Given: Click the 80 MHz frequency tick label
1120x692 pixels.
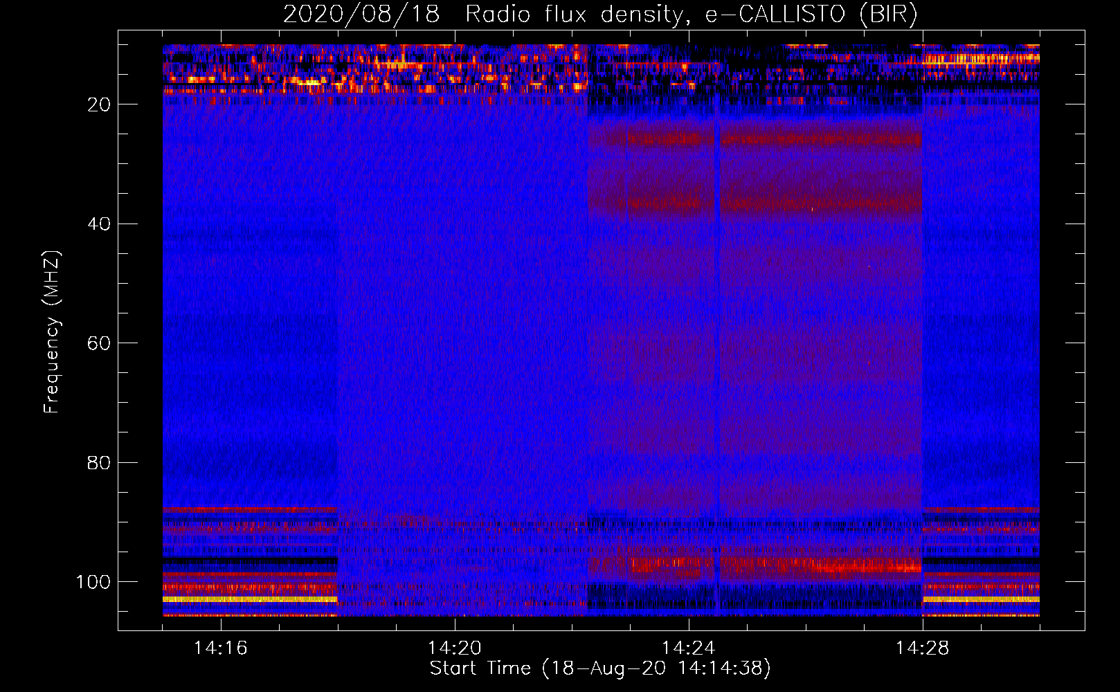Looking at the screenshot, I should tap(100, 462).
